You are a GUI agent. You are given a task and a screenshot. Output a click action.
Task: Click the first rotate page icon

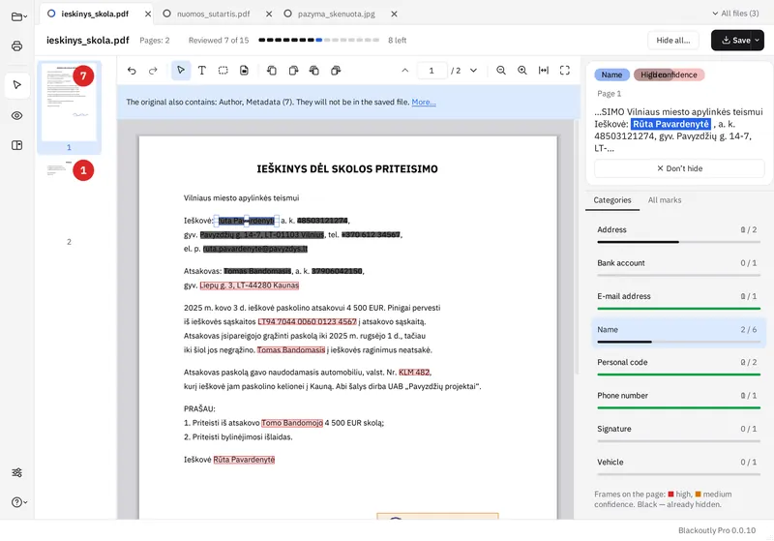click(272, 71)
